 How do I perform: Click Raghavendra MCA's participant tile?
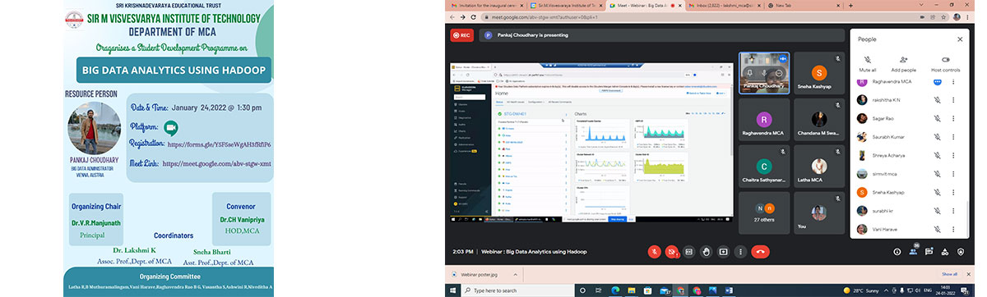[764, 119]
